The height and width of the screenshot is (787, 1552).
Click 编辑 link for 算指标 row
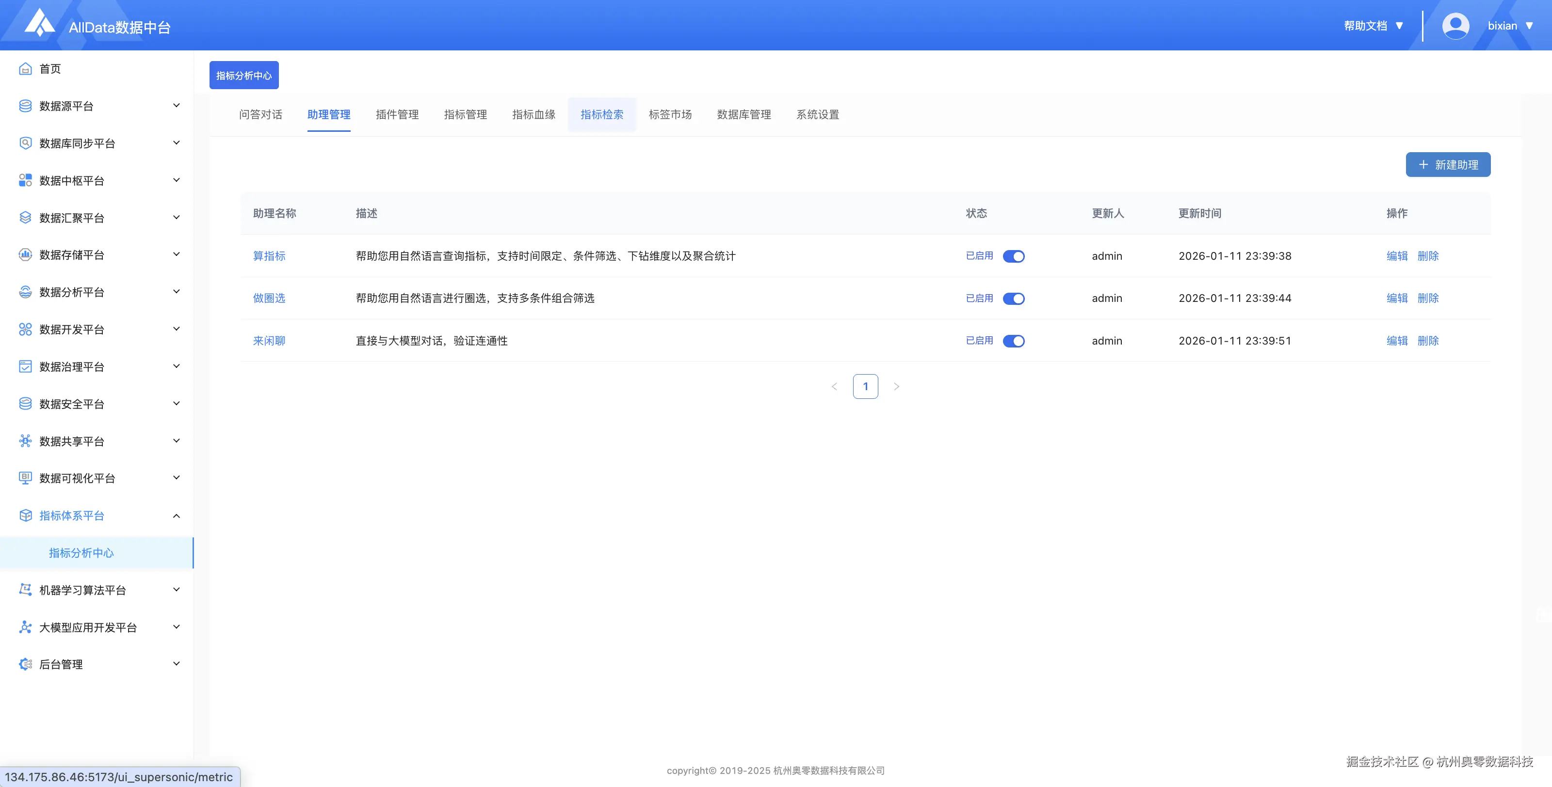pyautogui.click(x=1397, y=256)
